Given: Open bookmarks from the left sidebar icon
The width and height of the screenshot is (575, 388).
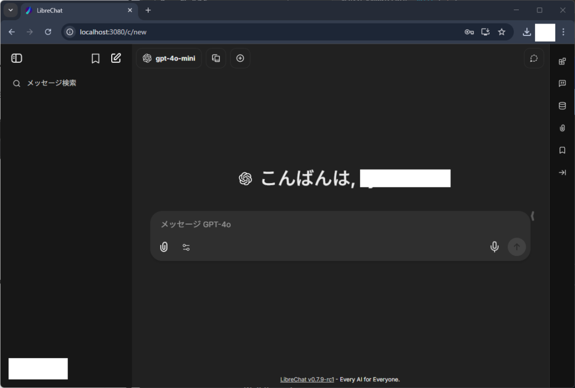Looking at the screenshot, I should pyautogui.click(x=95, y=58).
